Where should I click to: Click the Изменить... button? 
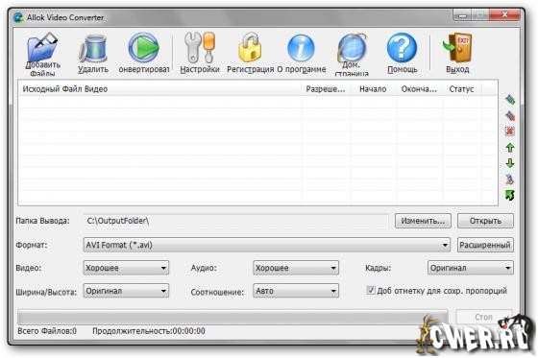click(423, 221)
